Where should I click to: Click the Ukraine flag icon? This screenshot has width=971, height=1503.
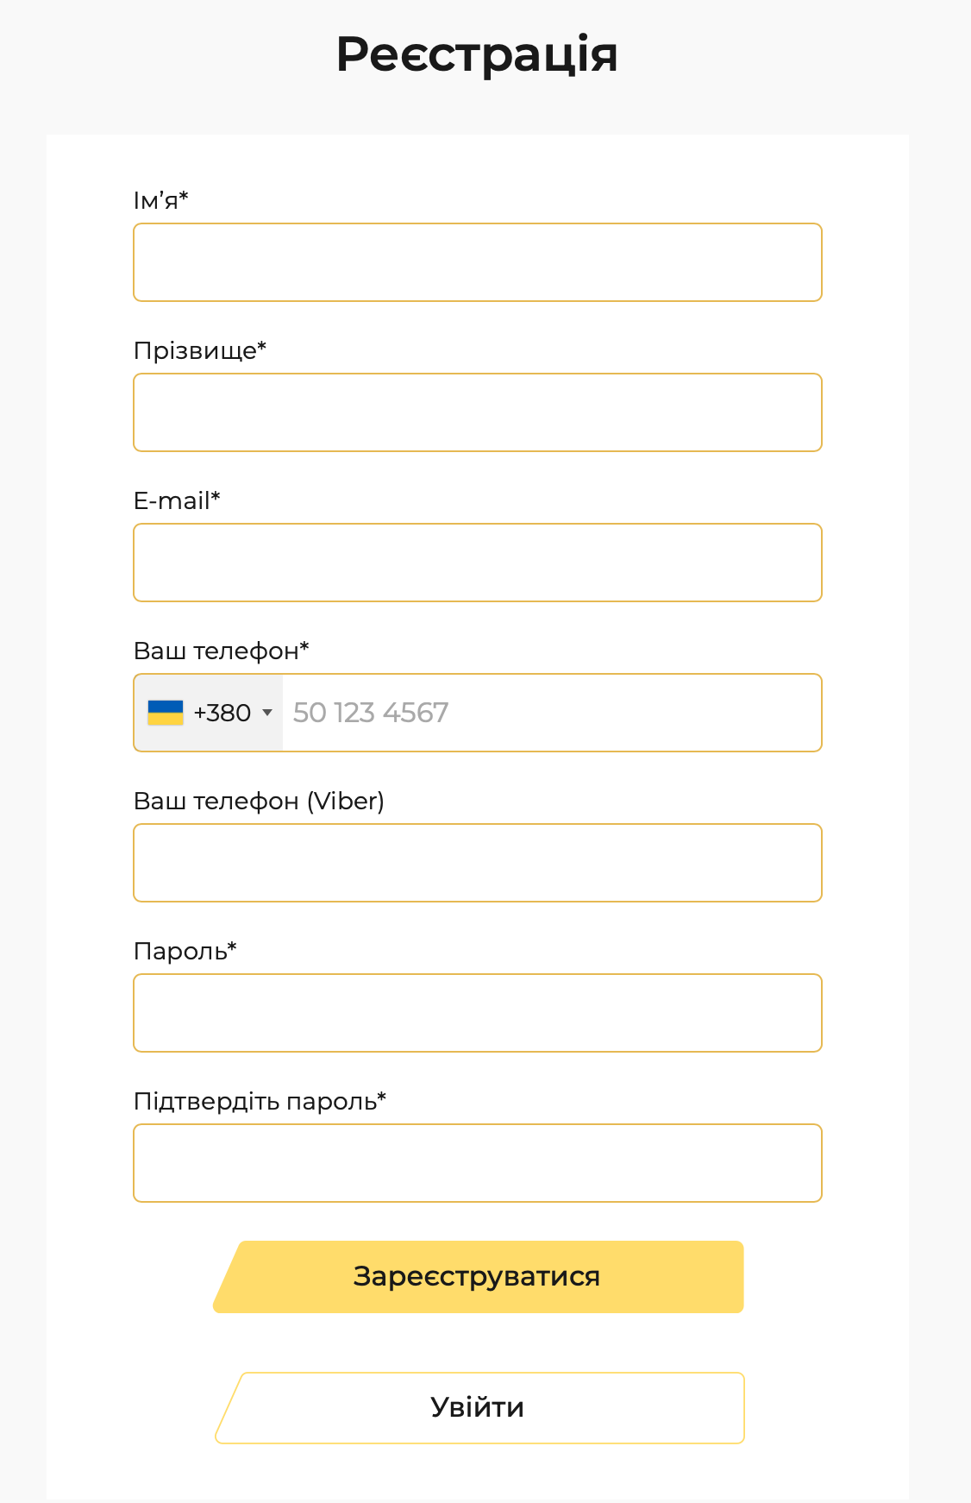166,713
